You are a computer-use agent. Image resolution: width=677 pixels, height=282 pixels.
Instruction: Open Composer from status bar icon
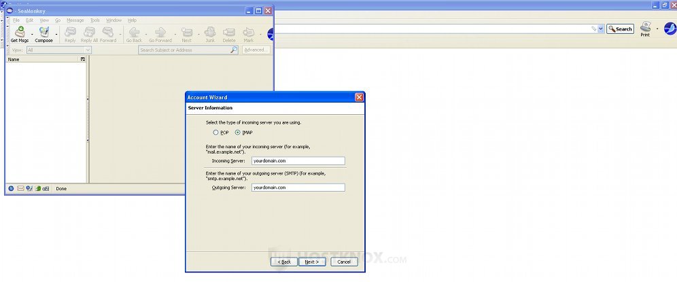pos(29,188)
